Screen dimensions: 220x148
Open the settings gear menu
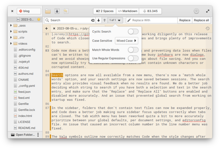point(196,11)
